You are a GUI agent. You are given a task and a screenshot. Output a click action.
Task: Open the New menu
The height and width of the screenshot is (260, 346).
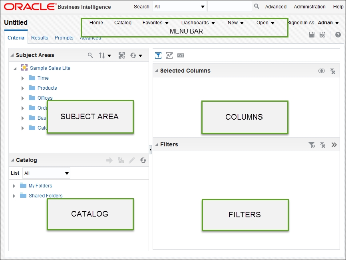pos(235,23)
